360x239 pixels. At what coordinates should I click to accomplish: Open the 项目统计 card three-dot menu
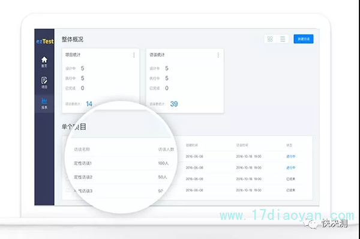click(134, 55)
